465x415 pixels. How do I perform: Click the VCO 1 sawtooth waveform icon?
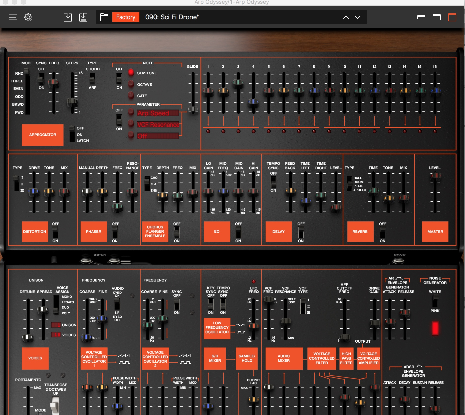[x=124, y=355]
